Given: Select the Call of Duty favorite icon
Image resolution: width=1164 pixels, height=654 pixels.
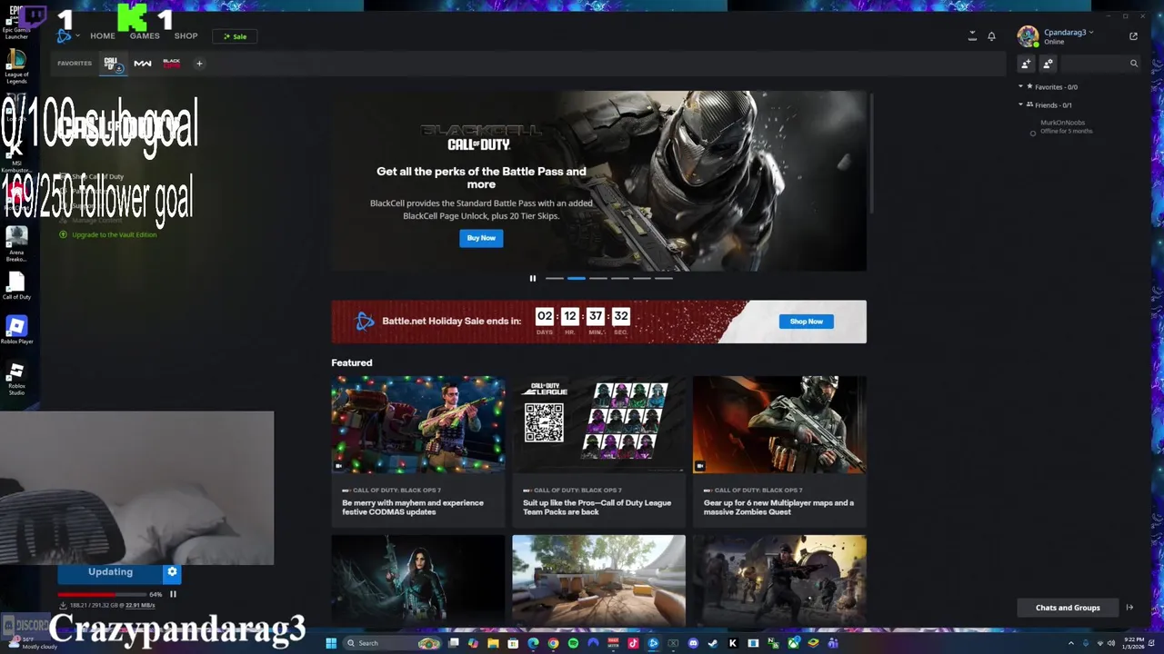Looking at the screenshot, I should (113, 64).
